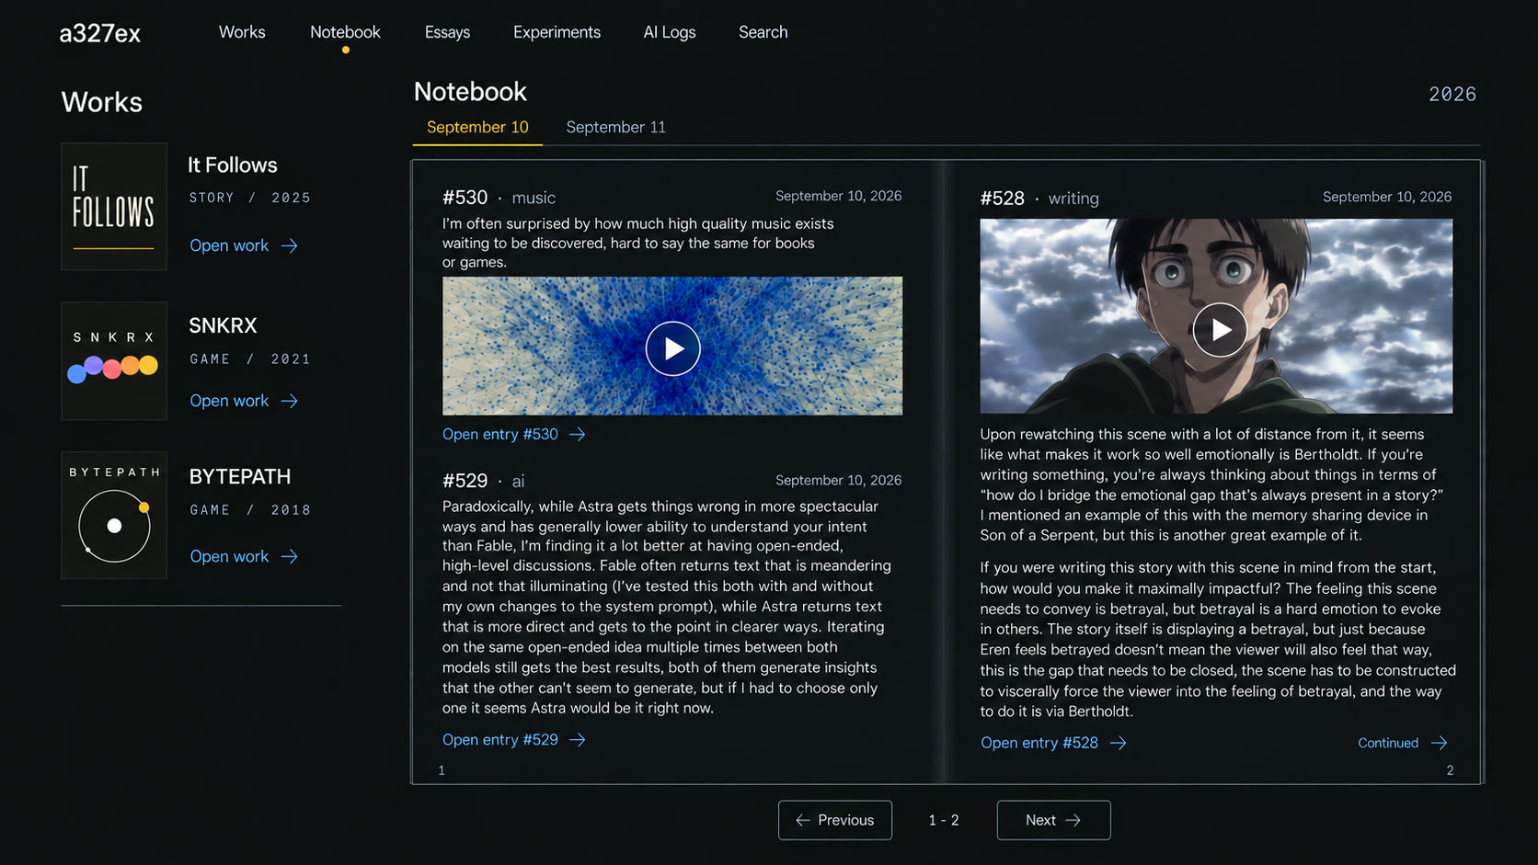Image resolution: width=1538 pixels, height=865 pixels.
Task: Click the Works sidebar heading
Action: pyautogui.click(x=102, y=102)
